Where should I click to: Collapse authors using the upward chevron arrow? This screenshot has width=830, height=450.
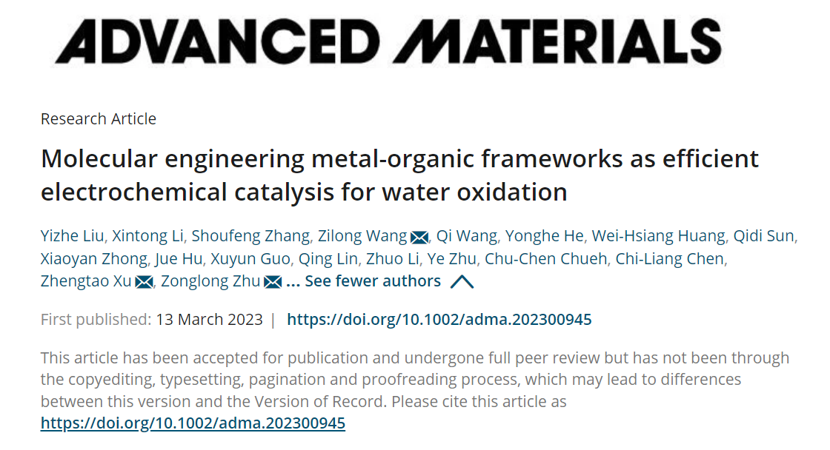click(x=462, y=282)
